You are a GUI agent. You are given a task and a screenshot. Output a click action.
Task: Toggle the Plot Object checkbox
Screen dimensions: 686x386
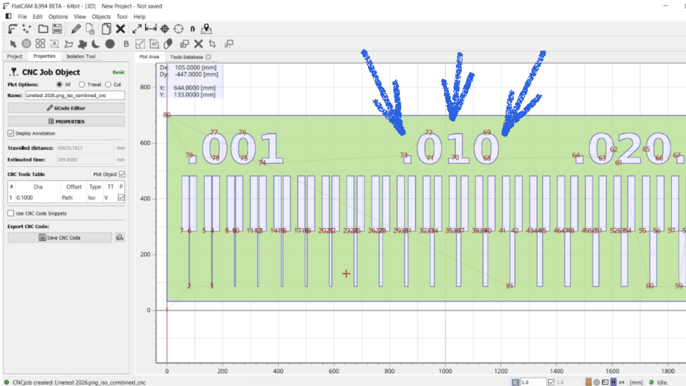(x=122, y=174)
